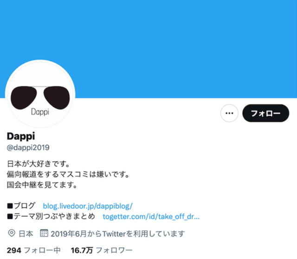
Task: Click the bio line 国会中継を見てます。
Action: pos(42,185)
